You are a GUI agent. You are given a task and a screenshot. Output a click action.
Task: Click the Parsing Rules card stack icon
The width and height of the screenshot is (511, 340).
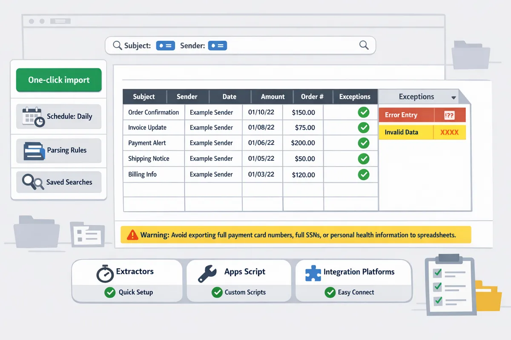pyautogui.click(x=34, y=150)
